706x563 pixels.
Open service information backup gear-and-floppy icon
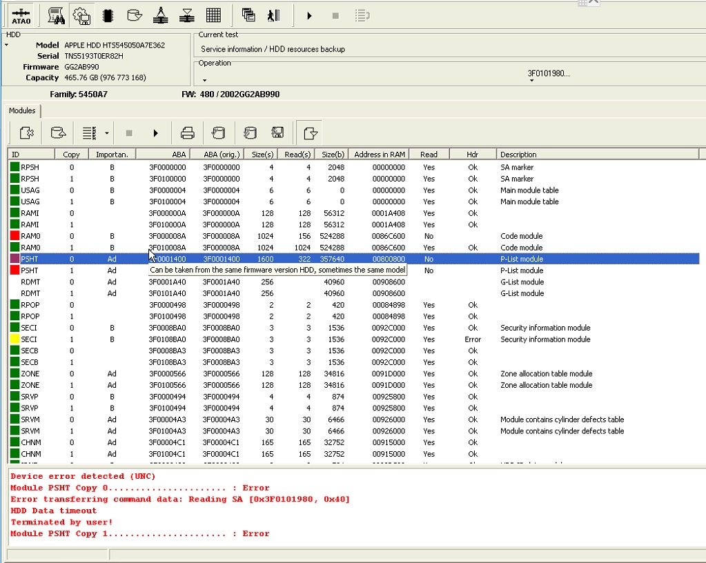click(x=82, y=16)
